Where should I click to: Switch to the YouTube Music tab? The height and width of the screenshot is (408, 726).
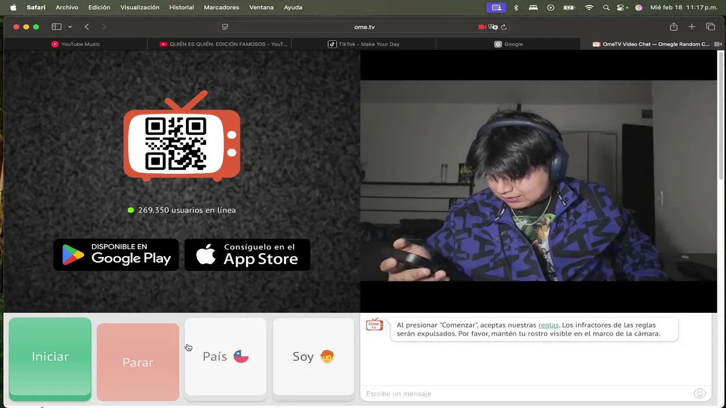(75, 44)
